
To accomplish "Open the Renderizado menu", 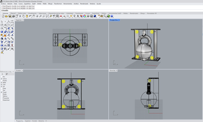I will click(84, 4).
